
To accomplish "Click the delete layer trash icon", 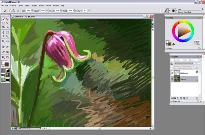I will click(196, 98).
